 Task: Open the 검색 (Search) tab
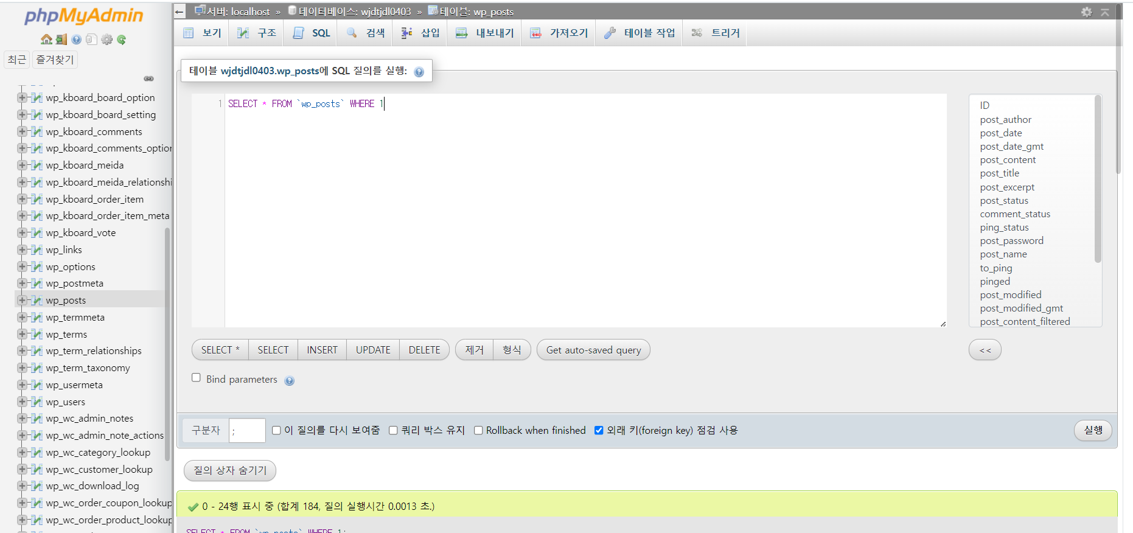365,33
